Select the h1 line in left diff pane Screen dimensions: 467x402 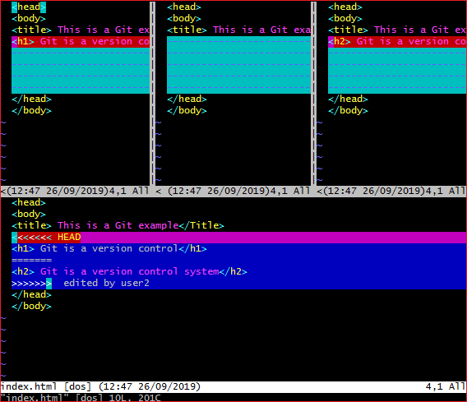(x=81, y=42)
